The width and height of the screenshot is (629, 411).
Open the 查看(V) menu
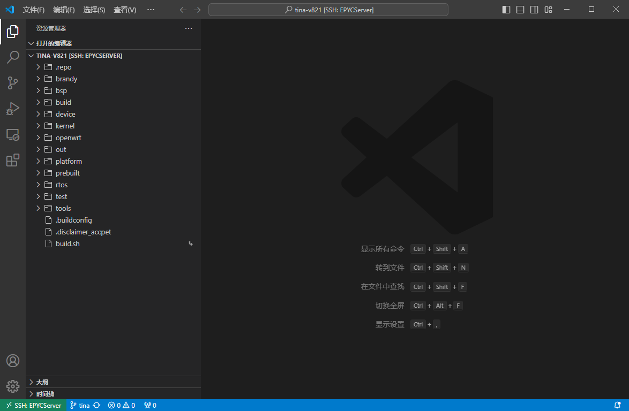click(125, 10)
